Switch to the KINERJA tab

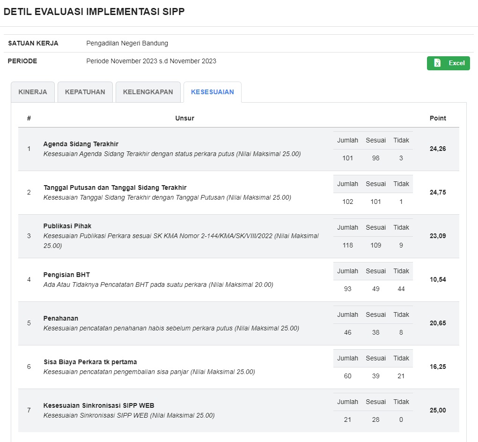pyautogui.click(x=33, y=92)
